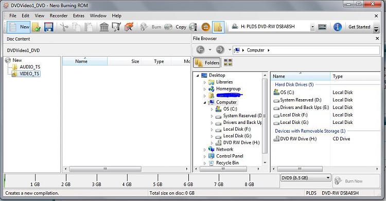Toggle Folders view in File Browser
Viewport: 386px width, 201px height.
[207, 63]
